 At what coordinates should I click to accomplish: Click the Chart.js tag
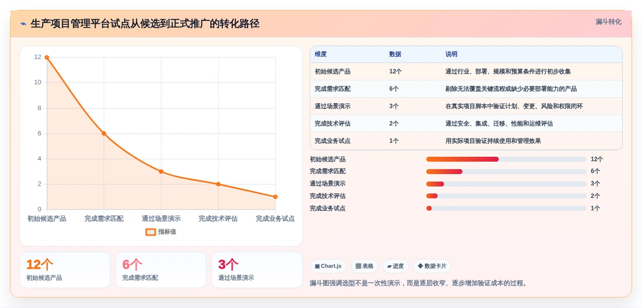[x=328, y=266]
